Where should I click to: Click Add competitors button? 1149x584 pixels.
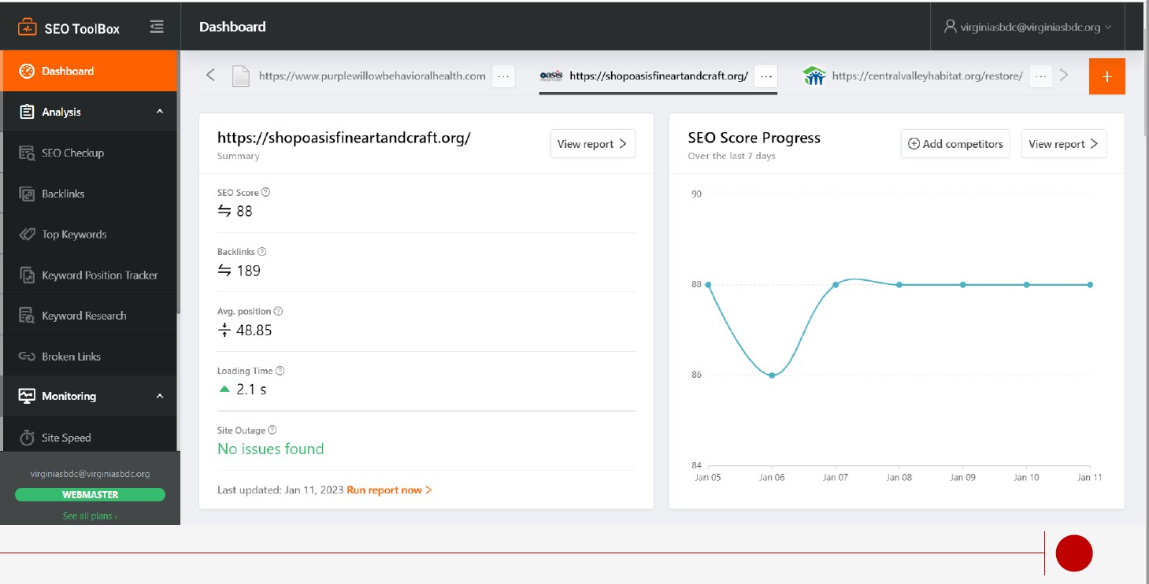(x=955, y=144)
